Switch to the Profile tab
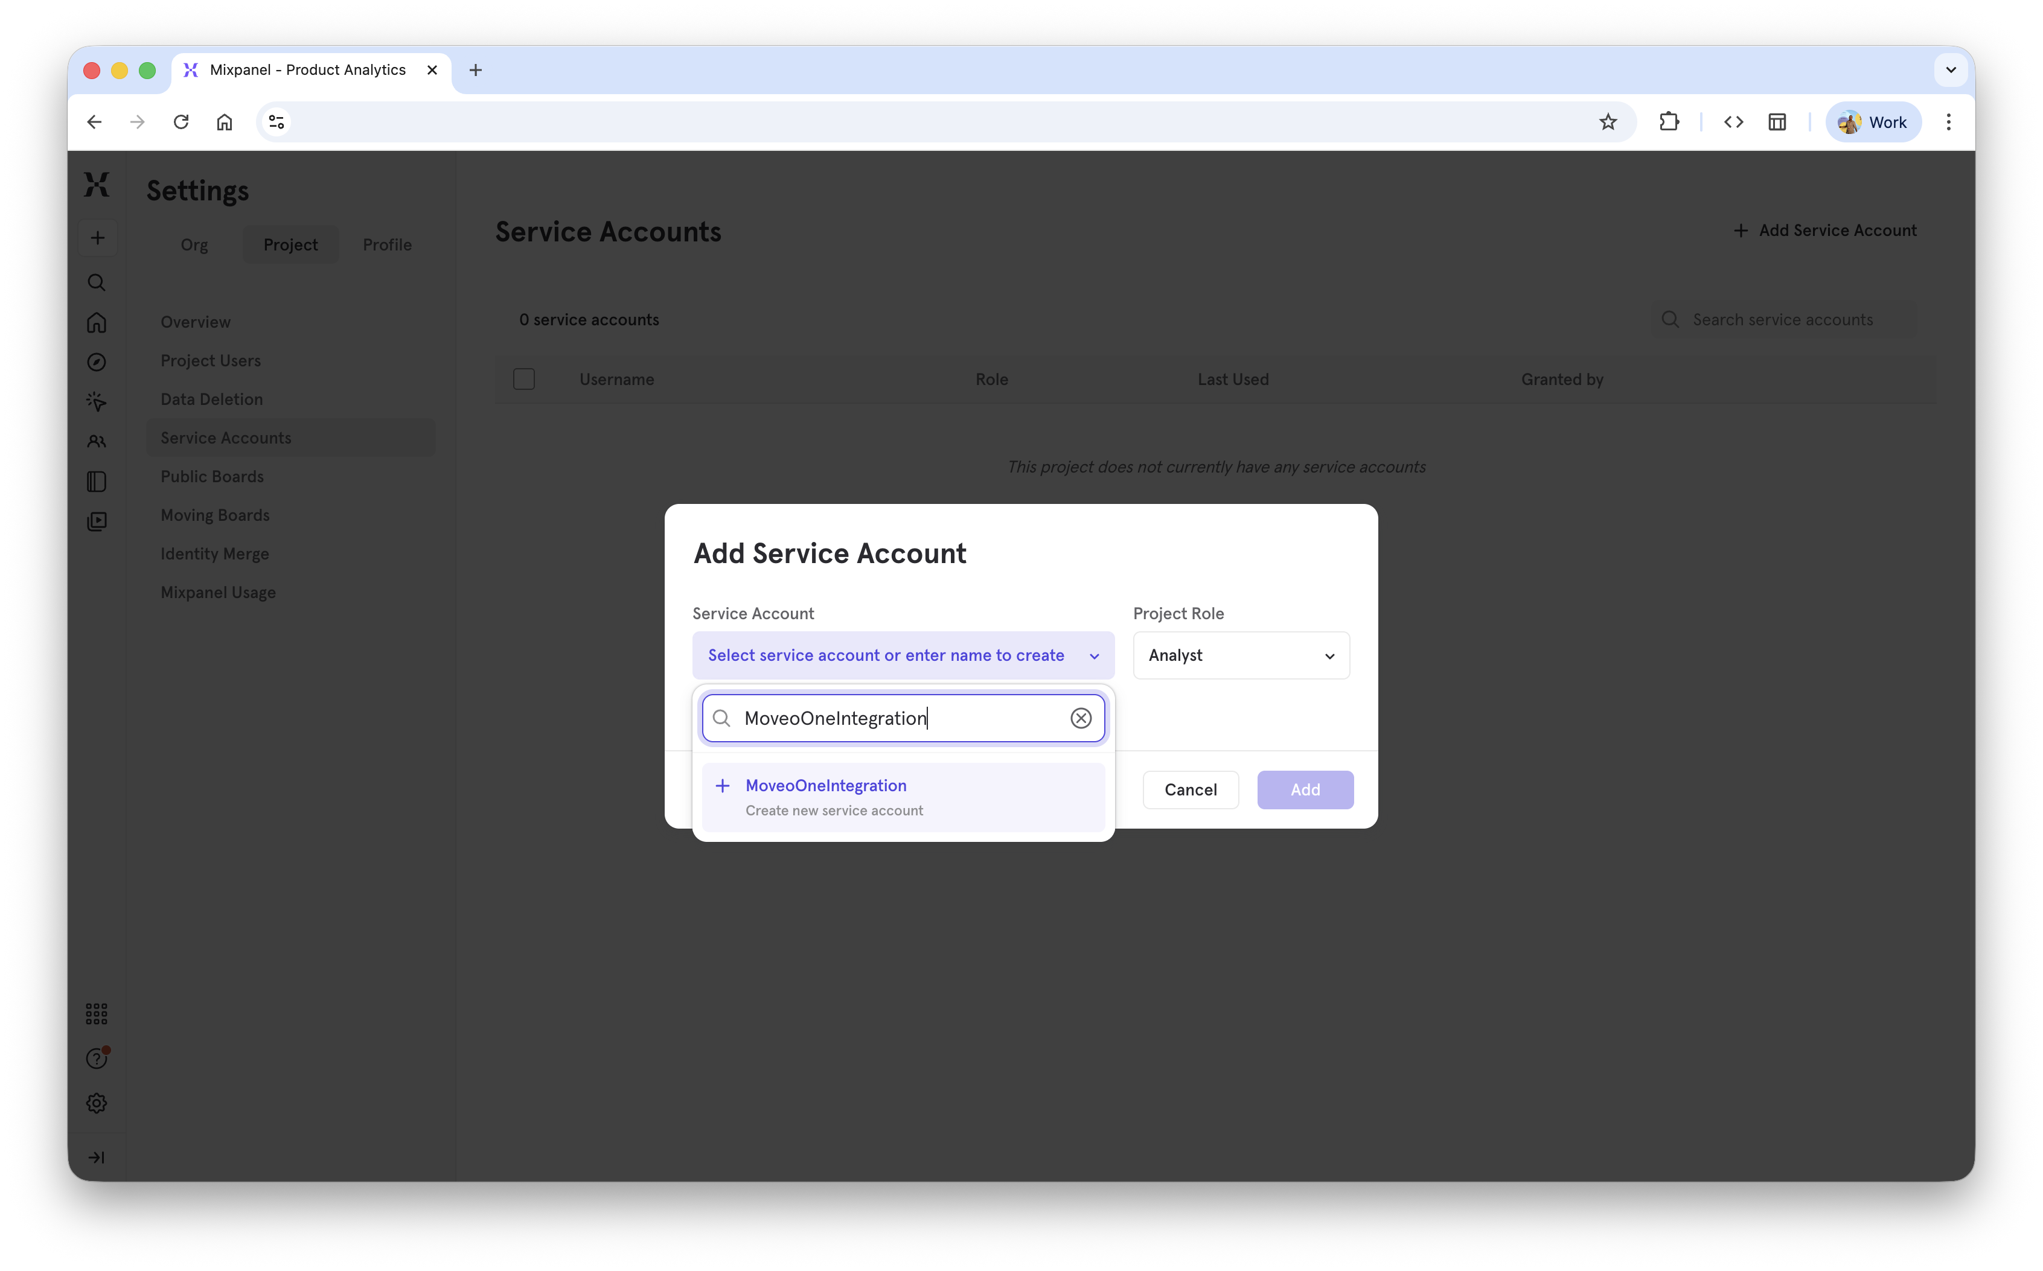 tap(387, 244)
